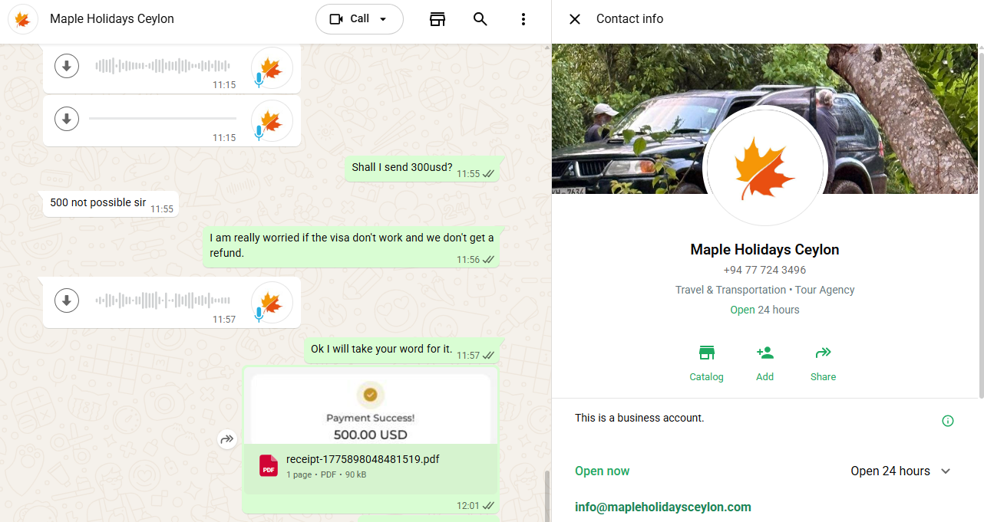984x522 pixels.
Task: Open receipt-1775898048481519.pdf file
Action: point(370,467)
